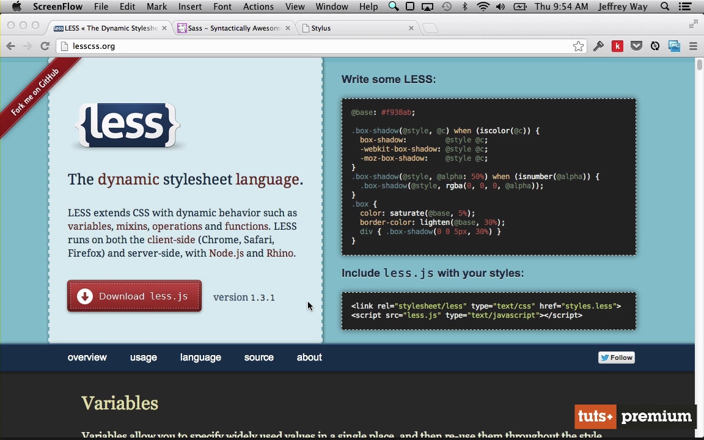Click the less logo
The width and height of the screenshot is (704, 440).
point(127,125)
